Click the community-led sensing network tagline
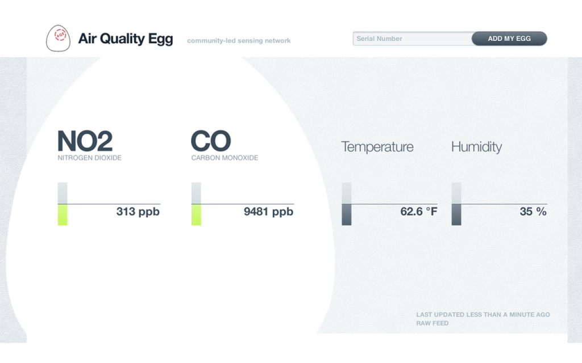This screenshot has width=582, height=363. (x=239, y=41)
